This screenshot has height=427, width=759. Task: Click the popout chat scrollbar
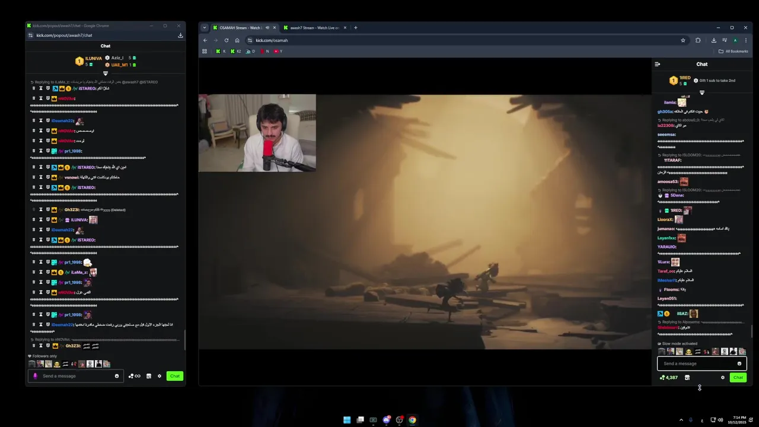[x=184, y=339]
